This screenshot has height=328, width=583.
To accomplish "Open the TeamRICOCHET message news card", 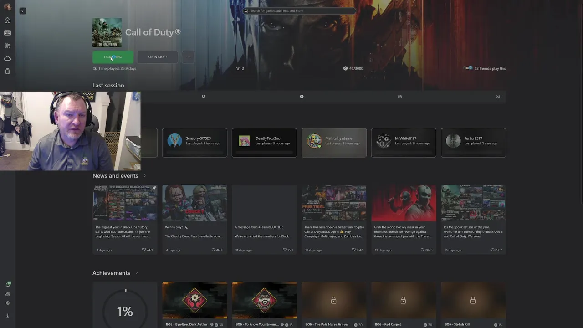I will click(x=264, y=219).
